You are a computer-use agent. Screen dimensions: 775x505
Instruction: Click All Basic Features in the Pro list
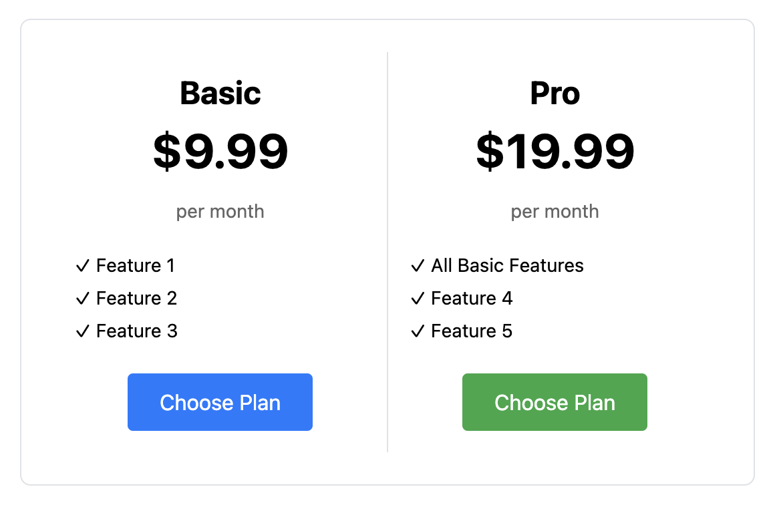pos(506,265)
